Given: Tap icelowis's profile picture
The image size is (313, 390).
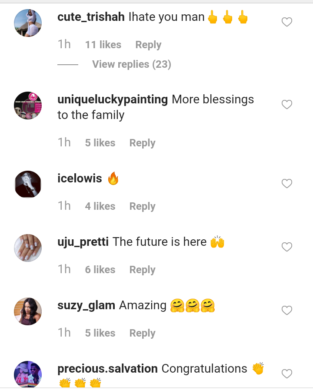Looking at the screenshot, I should pyautogui.click(x=28, y=184).
